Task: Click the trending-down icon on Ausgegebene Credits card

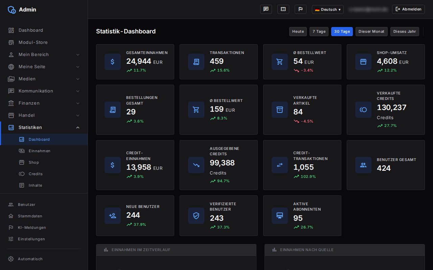Action: [196, 165]
